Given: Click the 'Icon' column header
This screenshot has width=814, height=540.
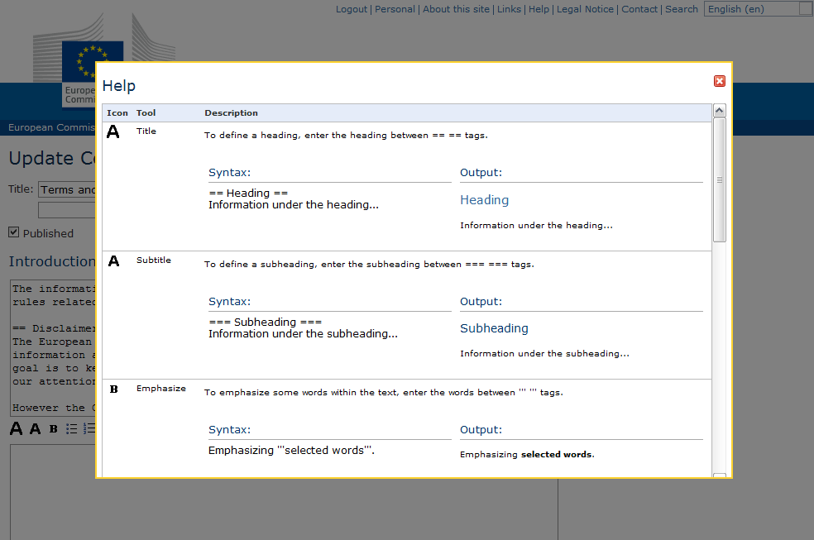Looking at the screenshot, I should point(117,113).
